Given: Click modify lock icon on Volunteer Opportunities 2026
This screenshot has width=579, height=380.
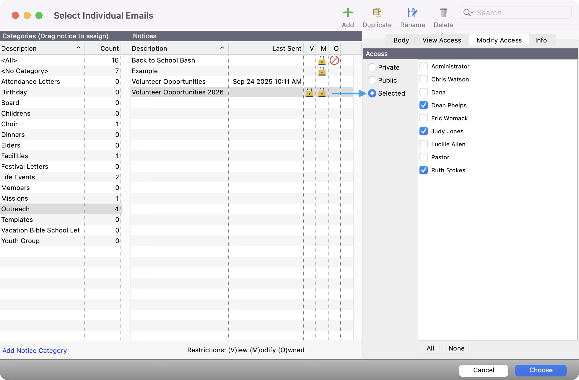Looking at the screenshot, I should click(x=322, y=92).
